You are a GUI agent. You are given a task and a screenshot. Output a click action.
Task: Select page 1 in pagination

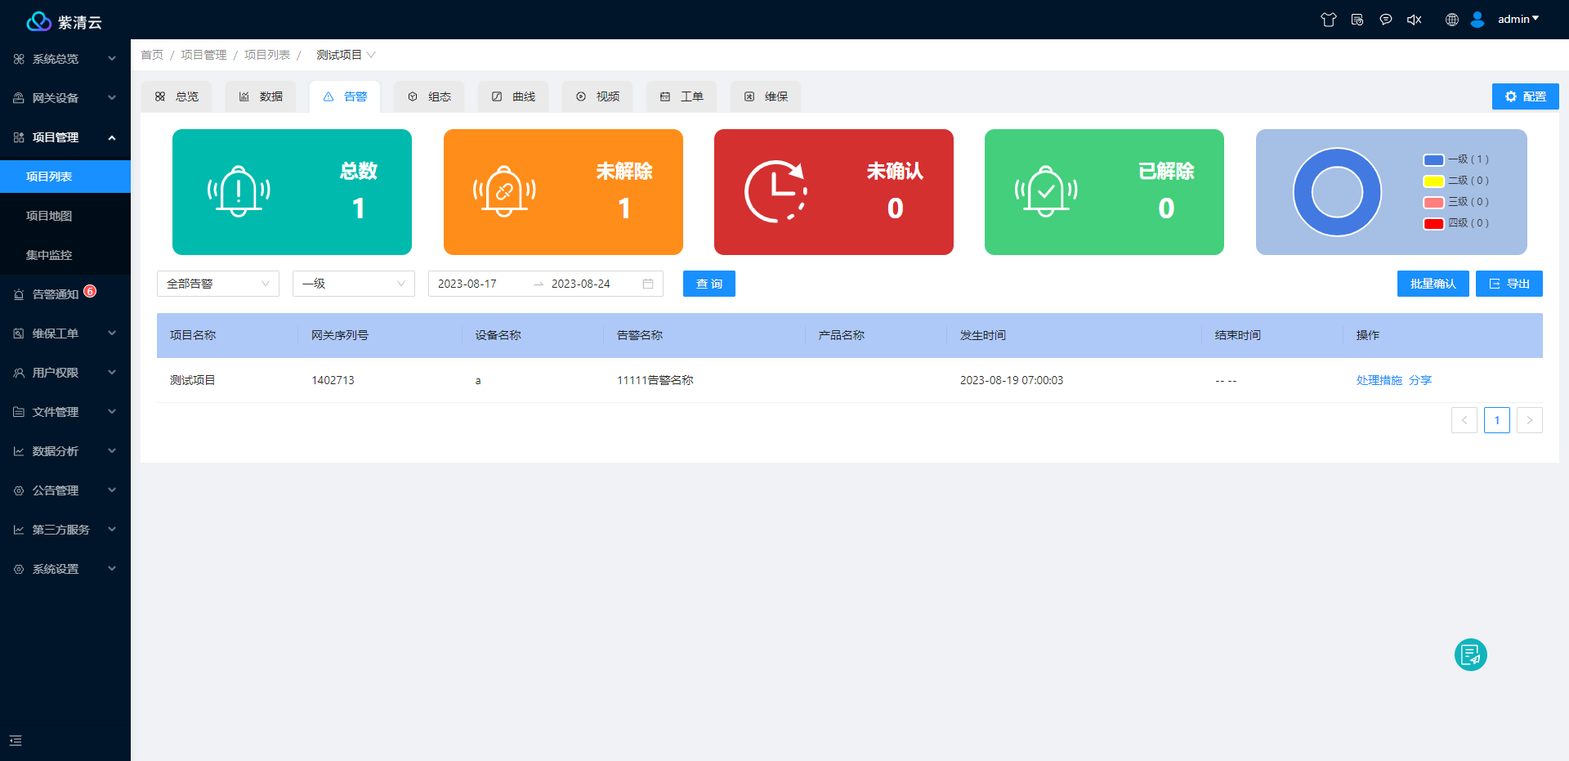pos(1497,420)
